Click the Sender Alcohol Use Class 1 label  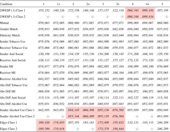pos(17,110)
